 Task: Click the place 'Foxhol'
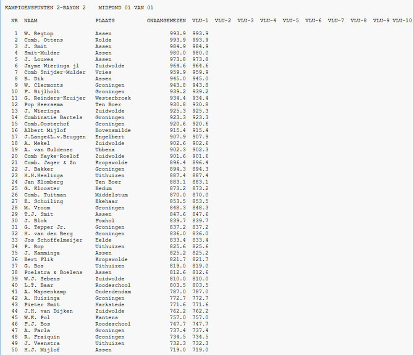coord(105,221)
